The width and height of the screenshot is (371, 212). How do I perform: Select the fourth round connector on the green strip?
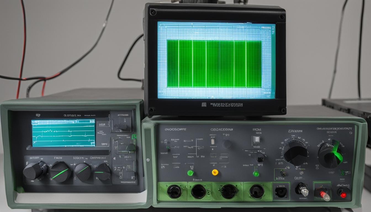pyautogui.click(x=257, y=191)
